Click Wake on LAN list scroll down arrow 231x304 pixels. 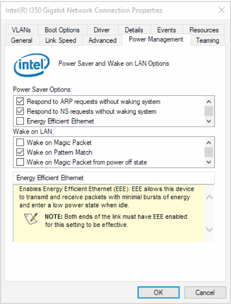[x=209, y=162]
